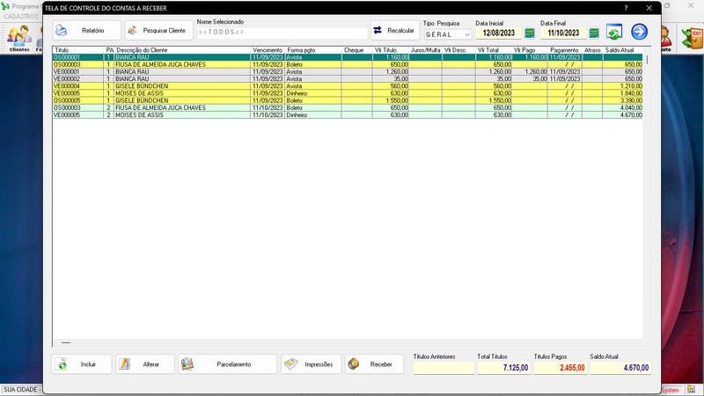Click the Relatório printer button

86,31
